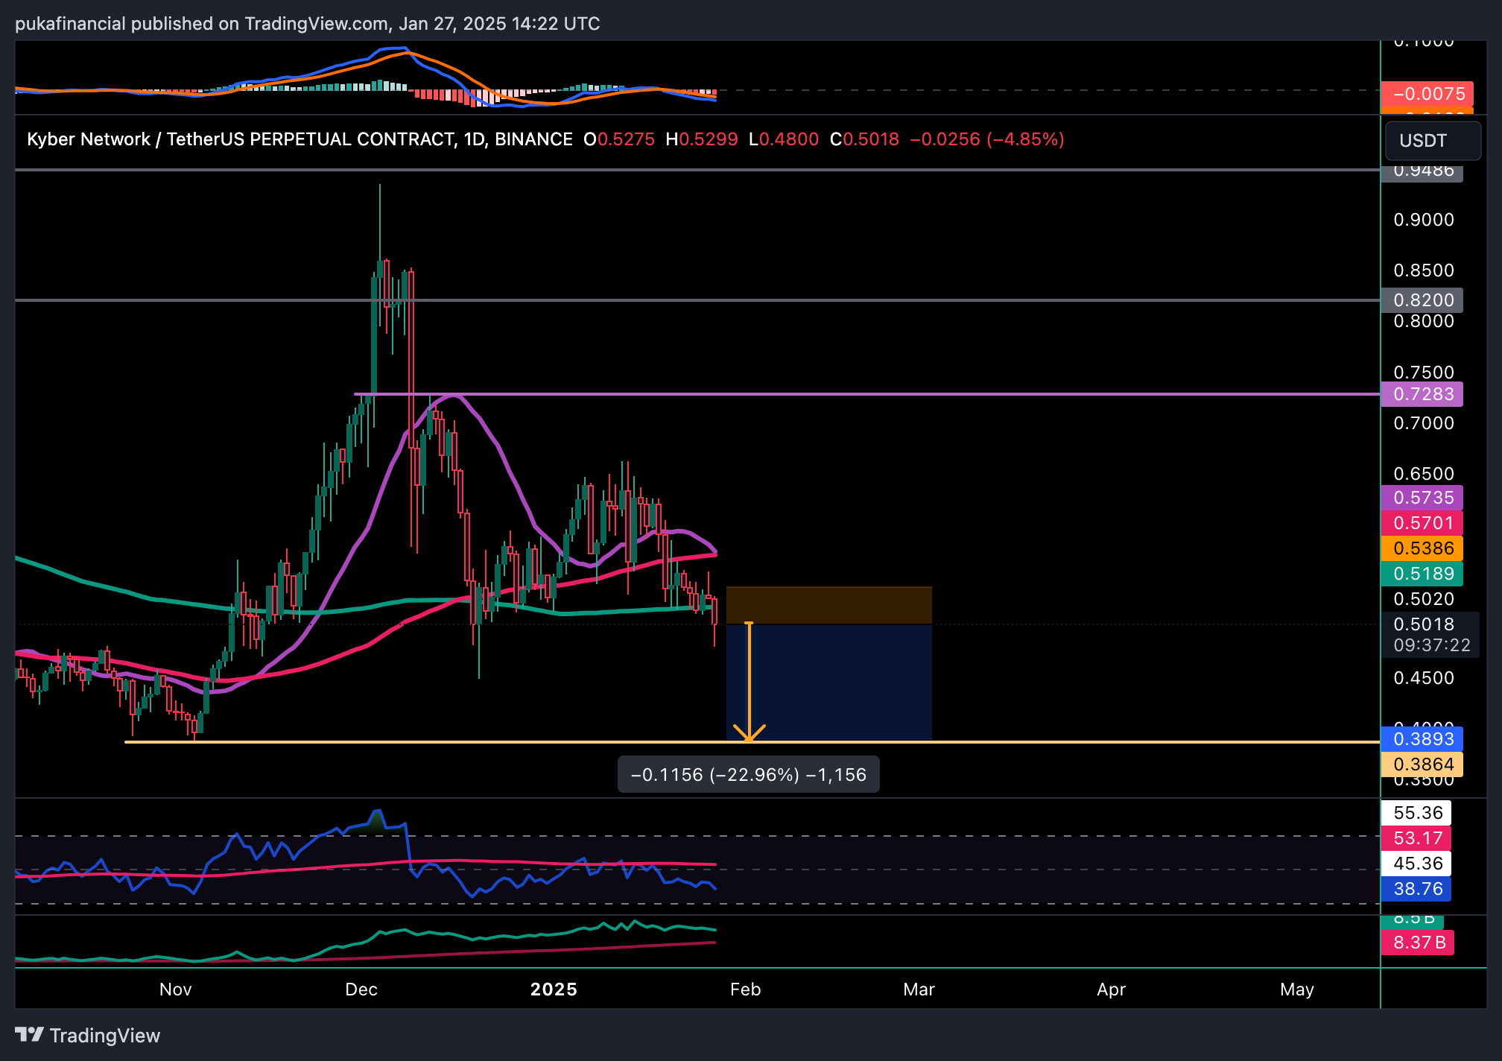
Task: Click the orange 0.5386 price label
Action: coord(1422,548)
